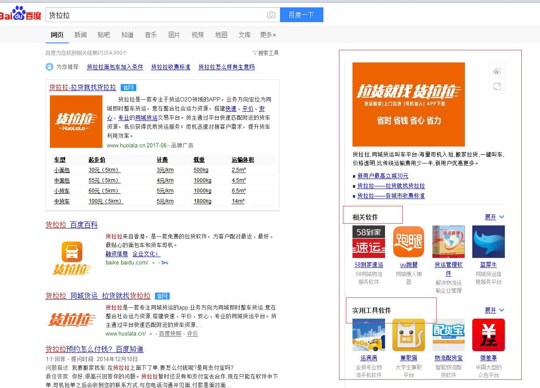
Task: Click the Baidu logo
Action: point(21,14)
